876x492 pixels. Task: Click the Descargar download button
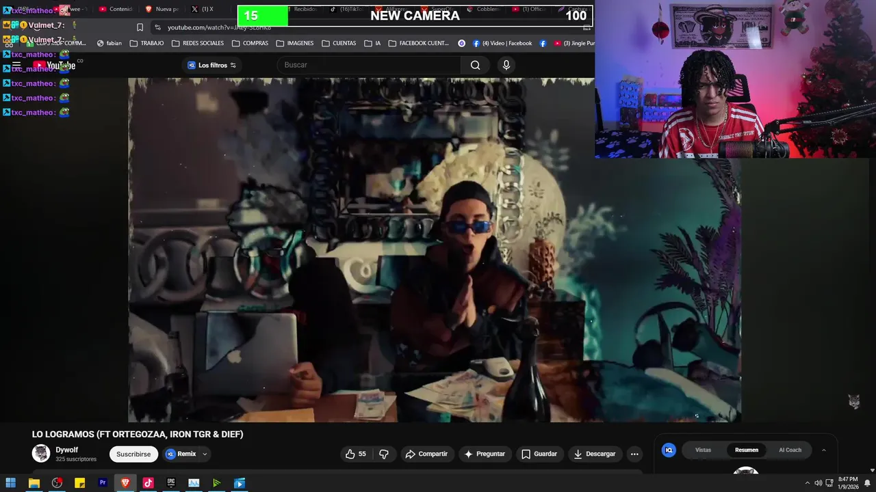tap(595, 454)
